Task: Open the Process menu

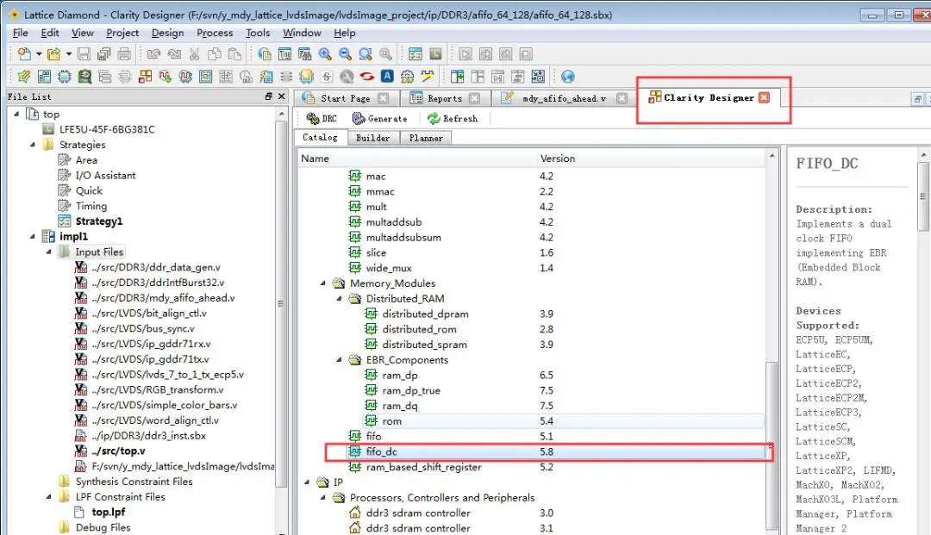Action: click(x=215, y=33)
